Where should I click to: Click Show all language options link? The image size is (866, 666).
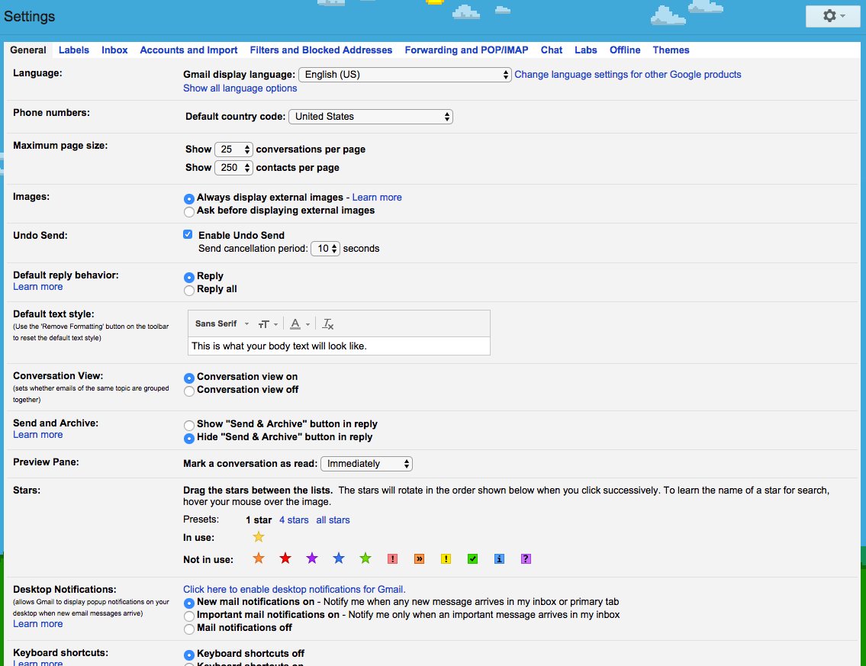(x=240, y=88)
